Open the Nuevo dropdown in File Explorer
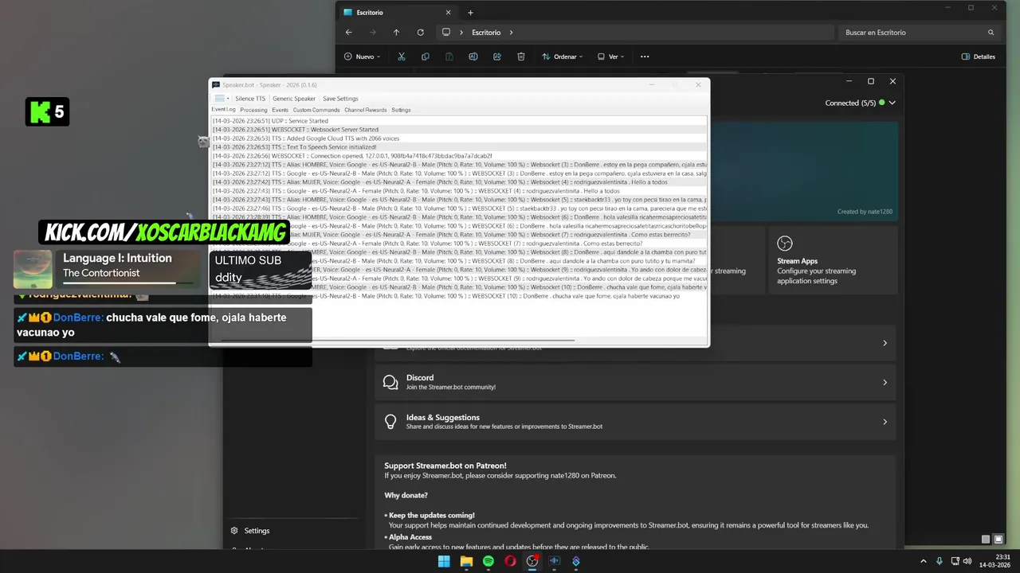The height and width of the screenshot is (573, 1020). pyautogui.click(x=362, y=57)
